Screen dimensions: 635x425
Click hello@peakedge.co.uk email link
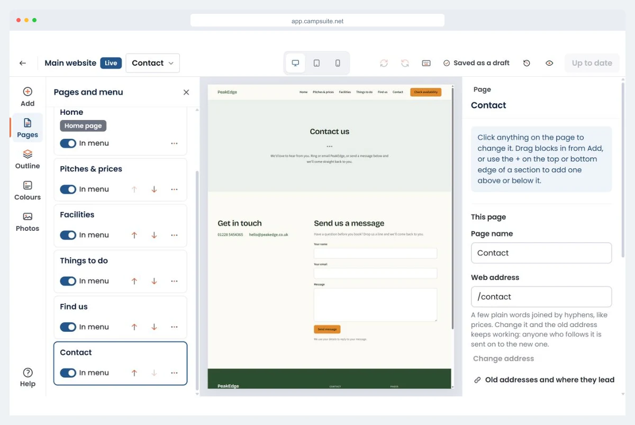[269, 234]
